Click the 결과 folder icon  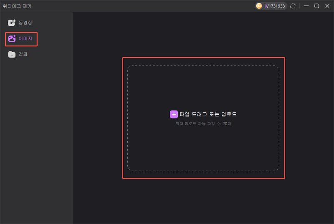[x=12, y=55]
